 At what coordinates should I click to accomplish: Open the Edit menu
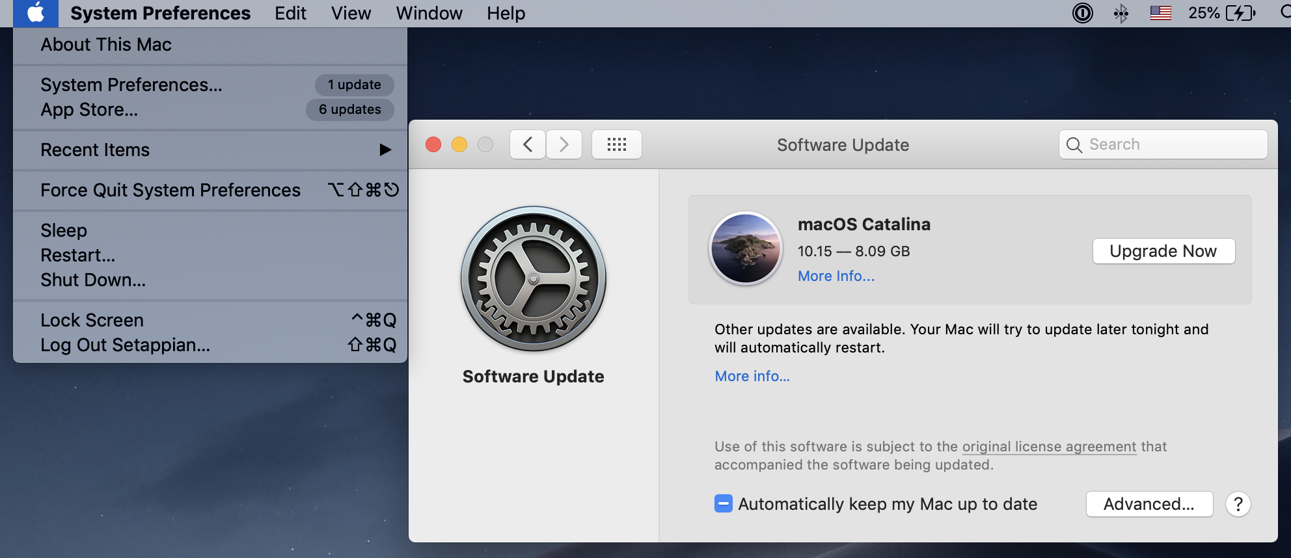tap(290, 13)
